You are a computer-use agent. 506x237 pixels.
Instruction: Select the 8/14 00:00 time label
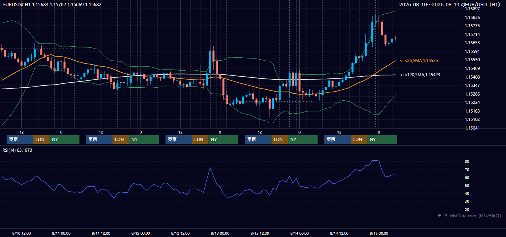pyautogui.click(x=299, y=233)
